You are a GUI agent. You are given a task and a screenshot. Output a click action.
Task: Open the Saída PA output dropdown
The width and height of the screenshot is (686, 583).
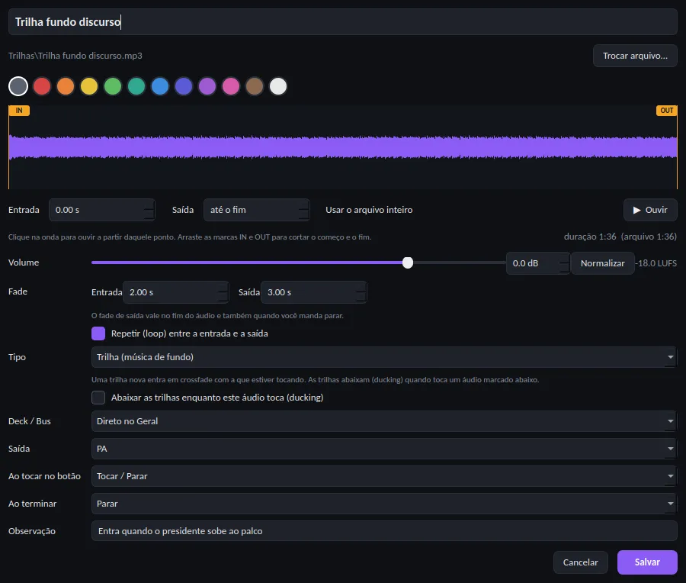384,449
